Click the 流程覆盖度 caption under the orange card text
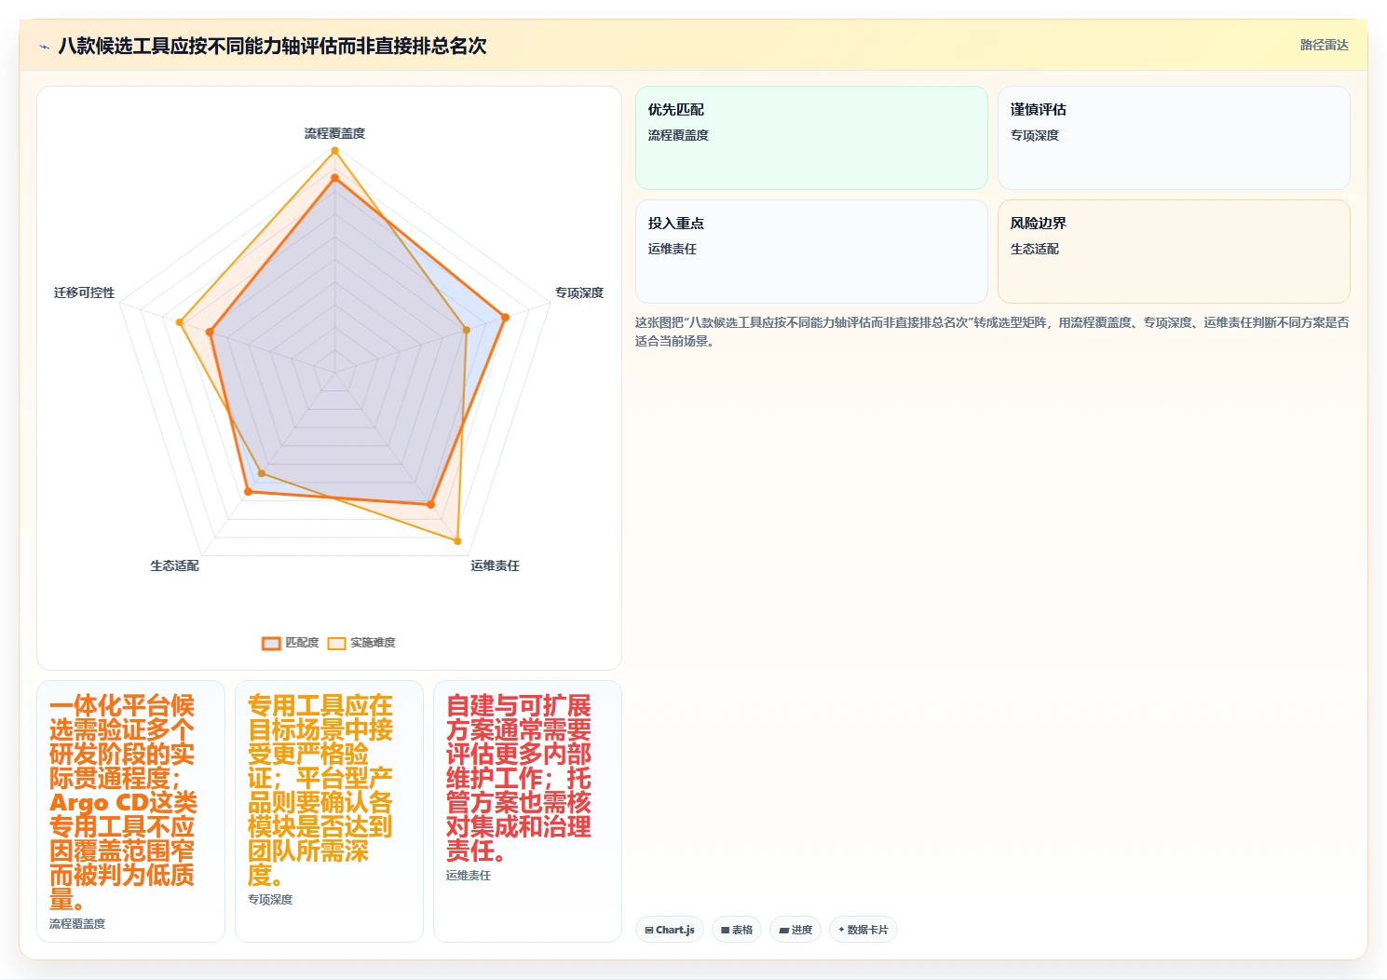 coord(77,924)
